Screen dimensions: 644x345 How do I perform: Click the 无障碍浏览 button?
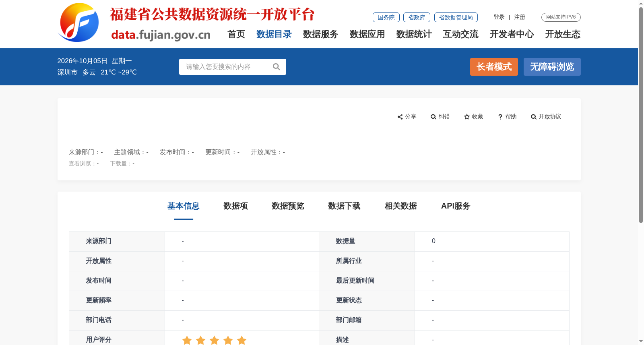552,67
